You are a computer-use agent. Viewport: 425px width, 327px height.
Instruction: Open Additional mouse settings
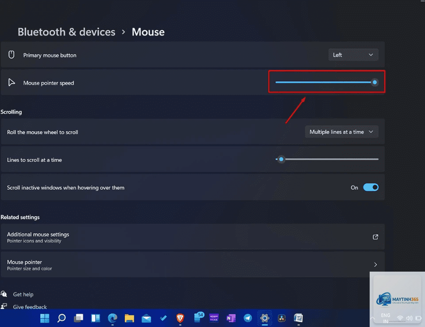coord(193,237)
